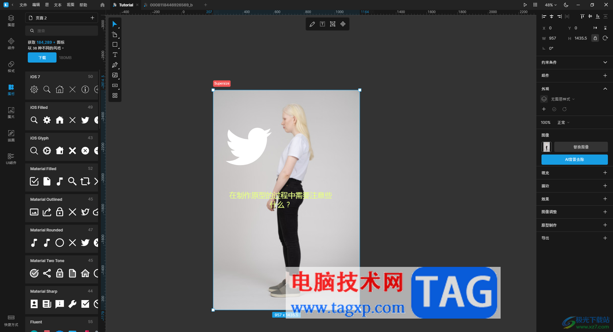Screen dimensions: 613x332
Task: Add a 效果 effect
Action: point(605,199)
